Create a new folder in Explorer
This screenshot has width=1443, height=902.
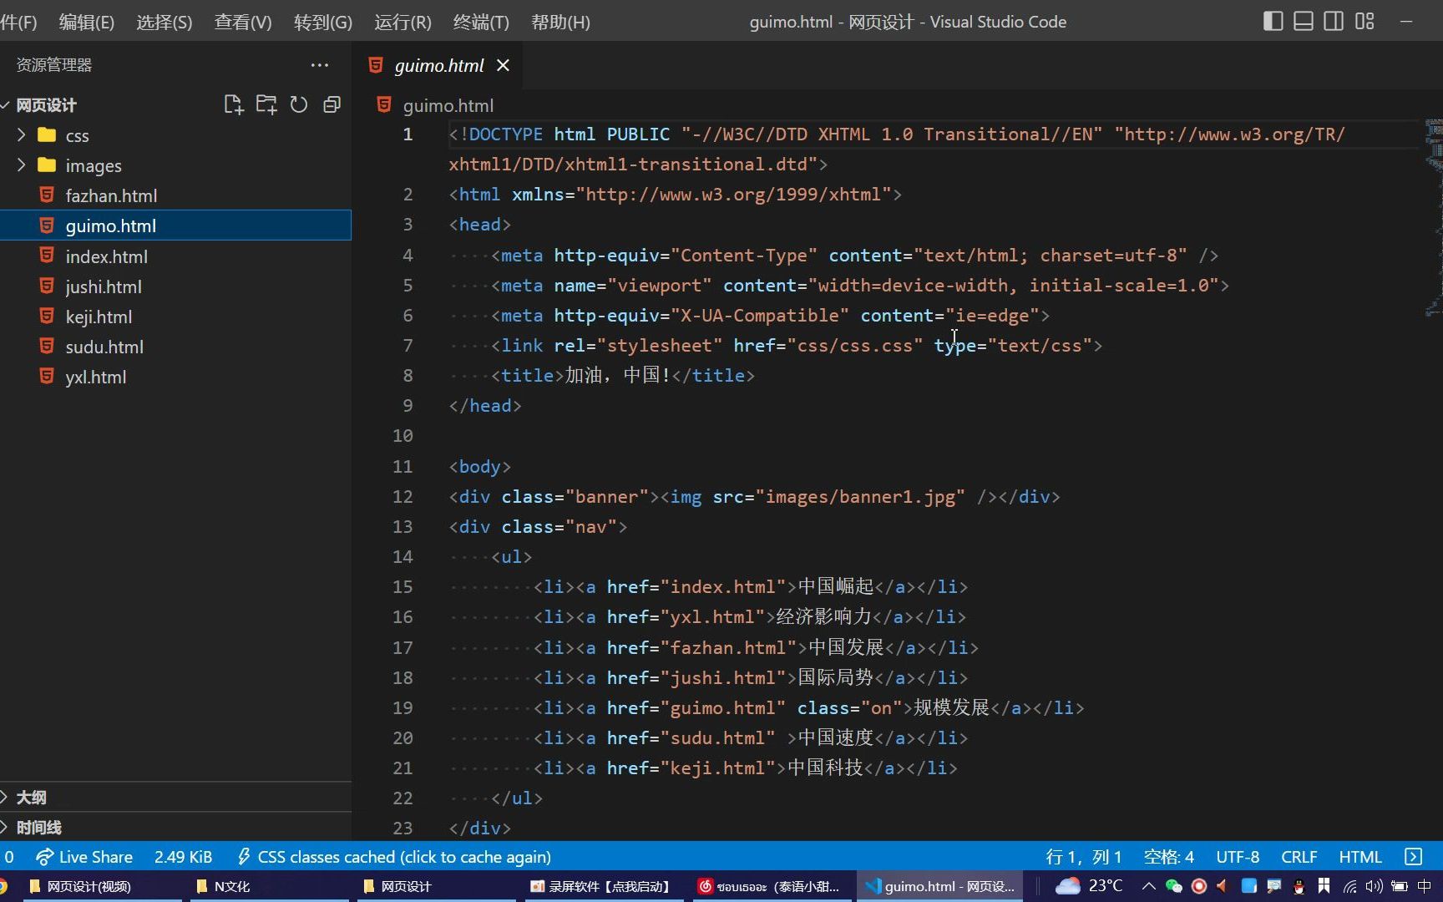[266, 104]
